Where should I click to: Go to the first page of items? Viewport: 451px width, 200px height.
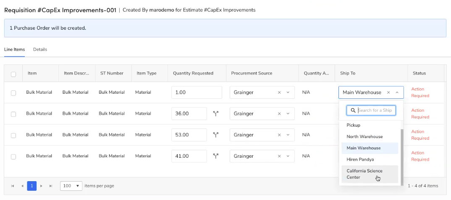click(x=13, y=186)
